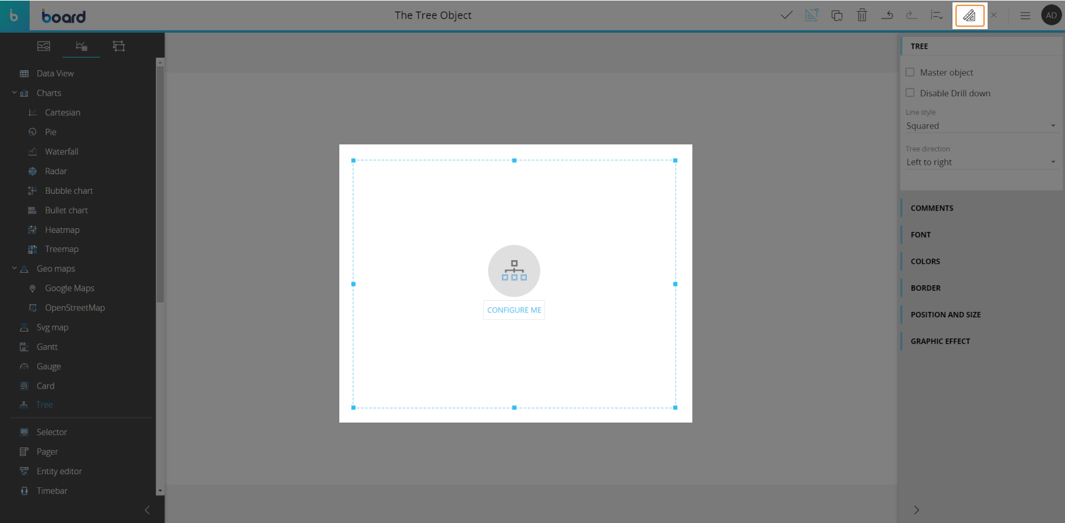Select Heatmap from the chart list

pyautogui.click(x=62, y=230)
